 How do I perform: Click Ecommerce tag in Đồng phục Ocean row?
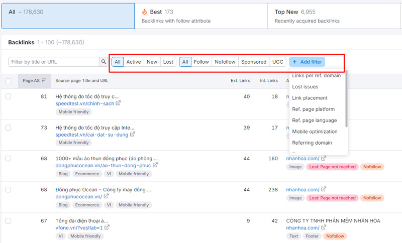coord(87,205)
